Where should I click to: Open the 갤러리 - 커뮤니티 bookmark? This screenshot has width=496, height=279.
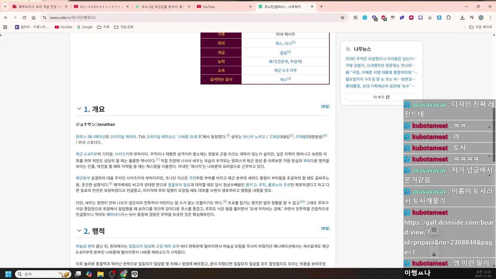coord(32,27)
